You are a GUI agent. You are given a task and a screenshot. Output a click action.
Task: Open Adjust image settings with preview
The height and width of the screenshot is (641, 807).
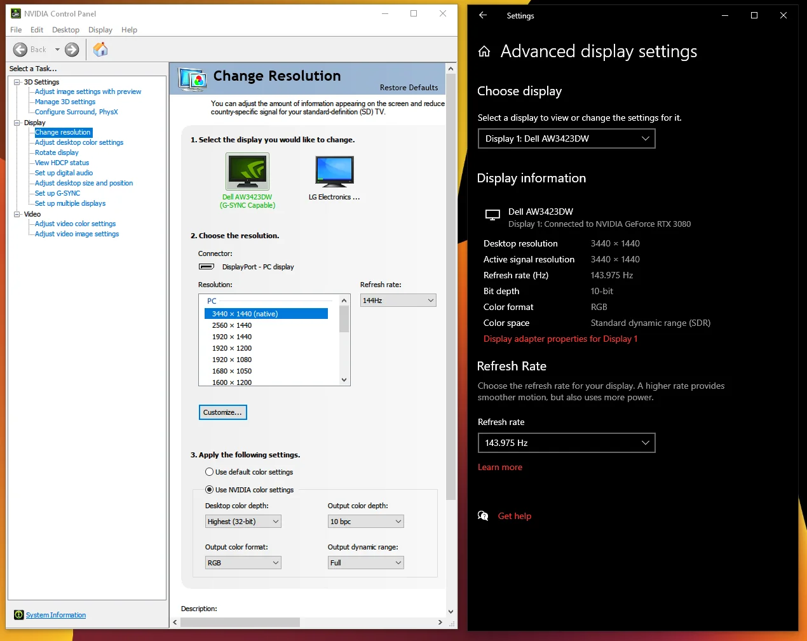click(x=88, y=91)
